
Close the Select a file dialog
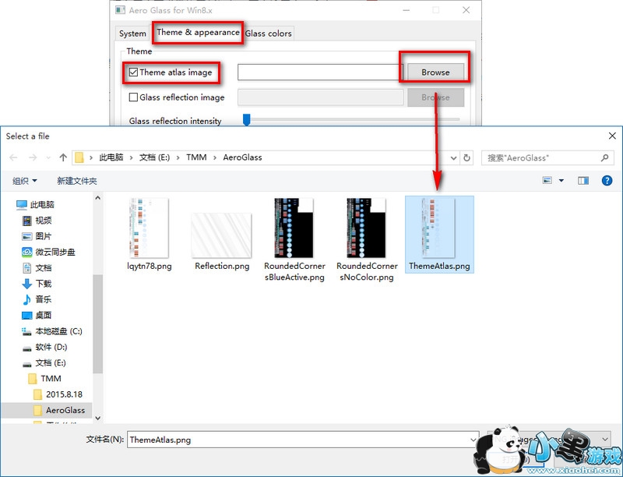click(x=612, y=136)
